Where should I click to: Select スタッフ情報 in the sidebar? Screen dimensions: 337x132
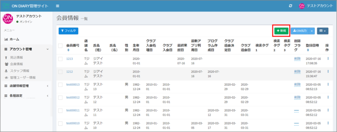[x=19, y=71]
